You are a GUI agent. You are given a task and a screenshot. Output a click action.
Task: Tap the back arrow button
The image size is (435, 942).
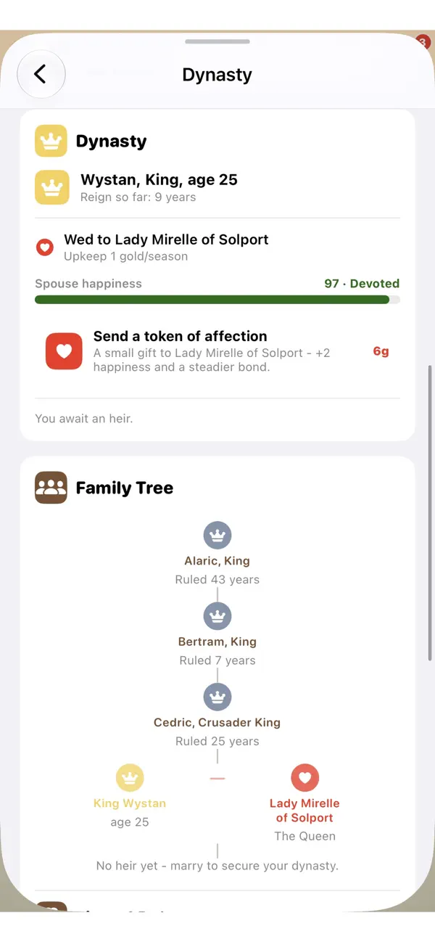coord(41,74)
